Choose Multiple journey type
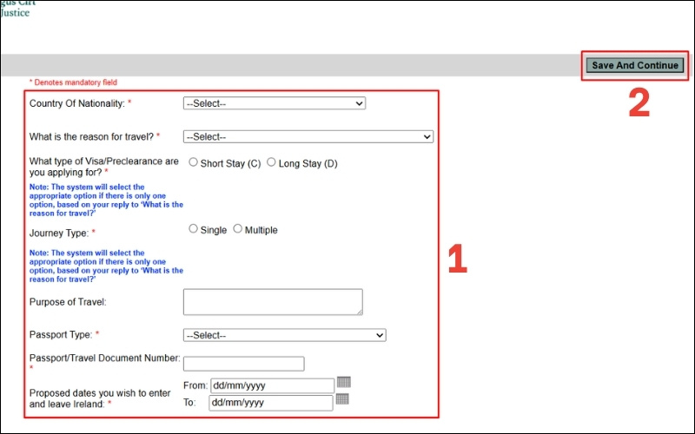Image resolution: width=695 pixels, height=434 pixels. point(238,229)
